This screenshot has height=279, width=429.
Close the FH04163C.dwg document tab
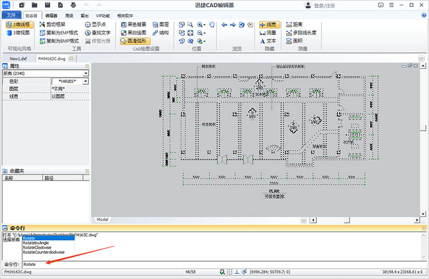coord(71,58)
